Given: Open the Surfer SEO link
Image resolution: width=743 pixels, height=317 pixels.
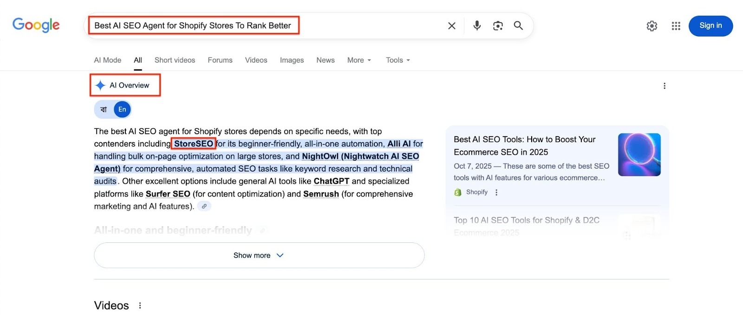Looking at the screenshot, I should (168, 194).
